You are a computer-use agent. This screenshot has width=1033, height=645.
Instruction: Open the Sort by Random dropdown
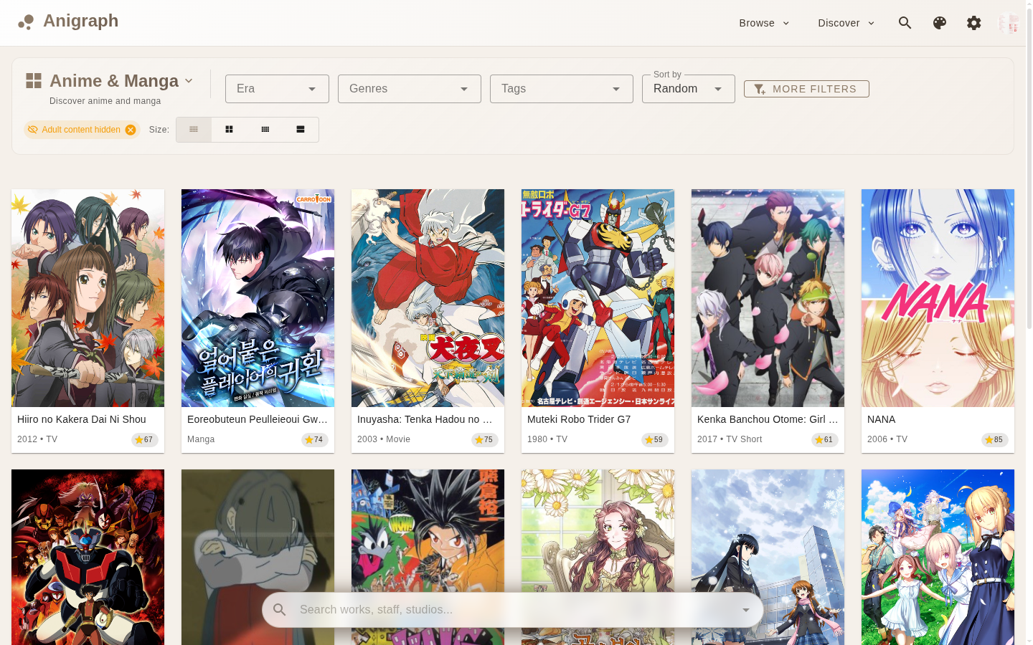pos(688,89)
